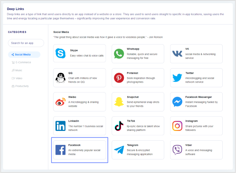The width and height of the screenshot is (236, 173).
Task: Open the TikTok logo icon
Action: click(119, 126)
